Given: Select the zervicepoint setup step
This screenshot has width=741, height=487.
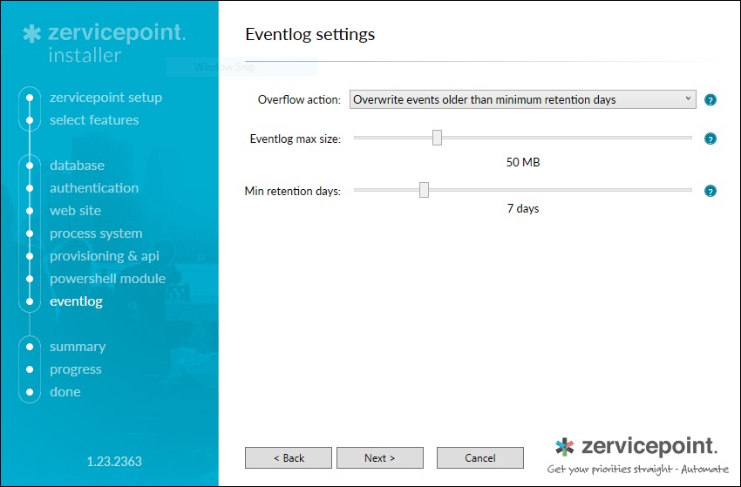Looking at the screenshot, I should [105, 98].
